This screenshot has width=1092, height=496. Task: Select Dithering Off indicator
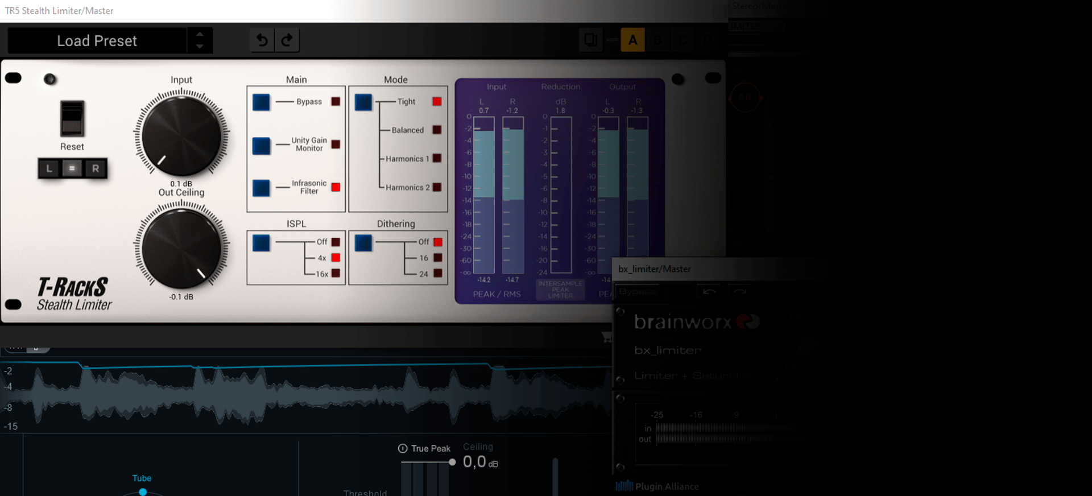coord(438,242)
